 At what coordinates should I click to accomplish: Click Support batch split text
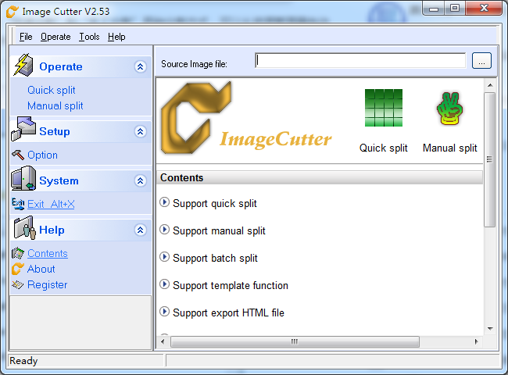tap(215, 258)
